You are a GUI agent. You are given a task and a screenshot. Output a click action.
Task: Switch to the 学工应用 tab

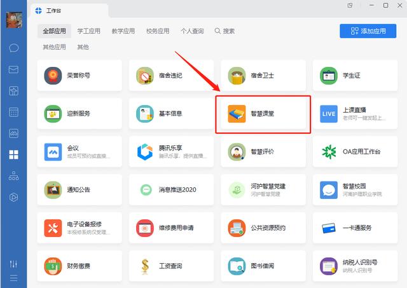click(x=89, y=31)
